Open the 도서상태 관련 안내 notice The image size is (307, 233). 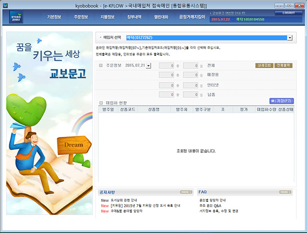tap(124, 200)
